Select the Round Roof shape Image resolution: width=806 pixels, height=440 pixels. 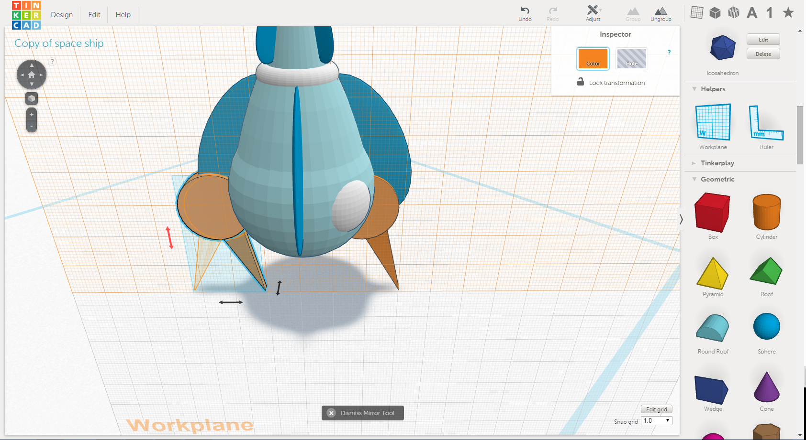click(713, 328)
